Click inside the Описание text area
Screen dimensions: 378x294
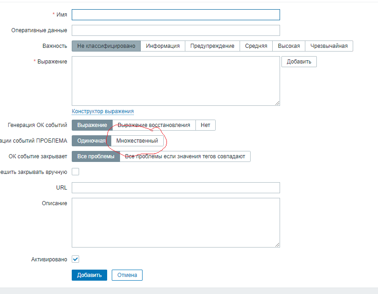coord(176,223)
